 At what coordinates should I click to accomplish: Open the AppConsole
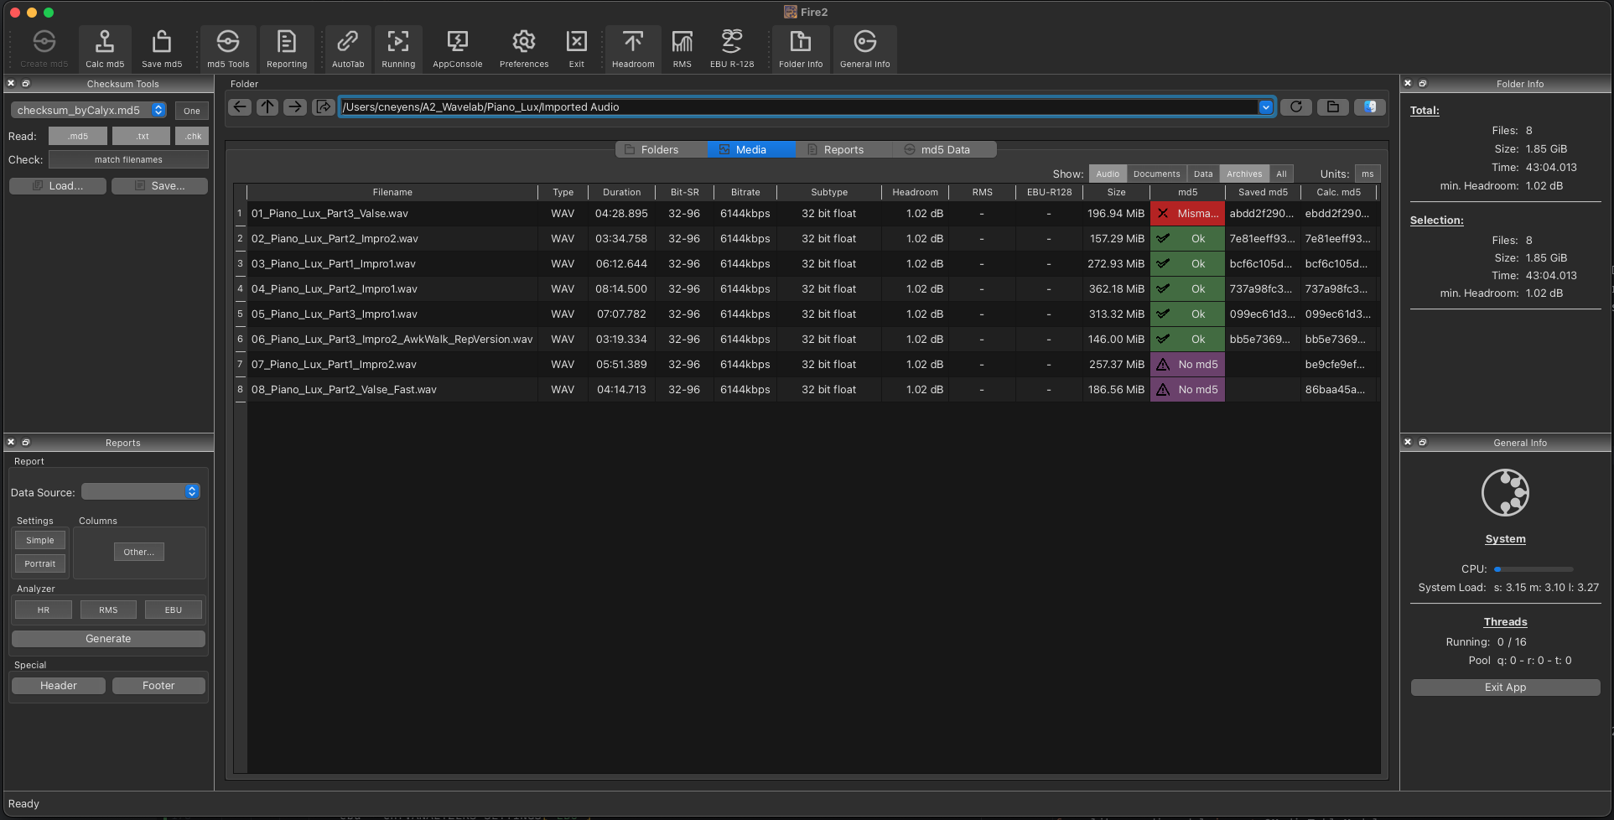coord(457,48)
